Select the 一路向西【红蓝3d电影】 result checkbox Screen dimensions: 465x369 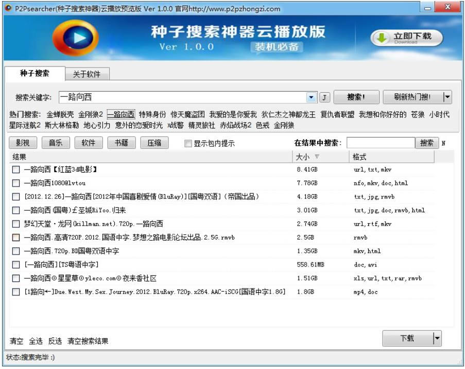[x=16, y=169]
